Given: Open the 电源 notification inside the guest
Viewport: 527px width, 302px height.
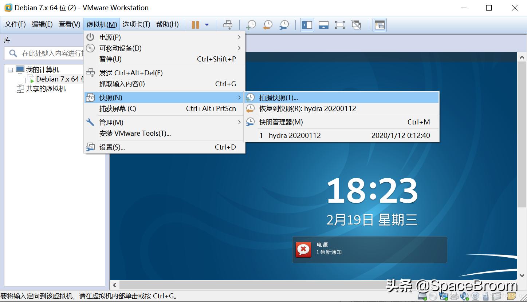Looking at the screenshot, I should 369,249.
